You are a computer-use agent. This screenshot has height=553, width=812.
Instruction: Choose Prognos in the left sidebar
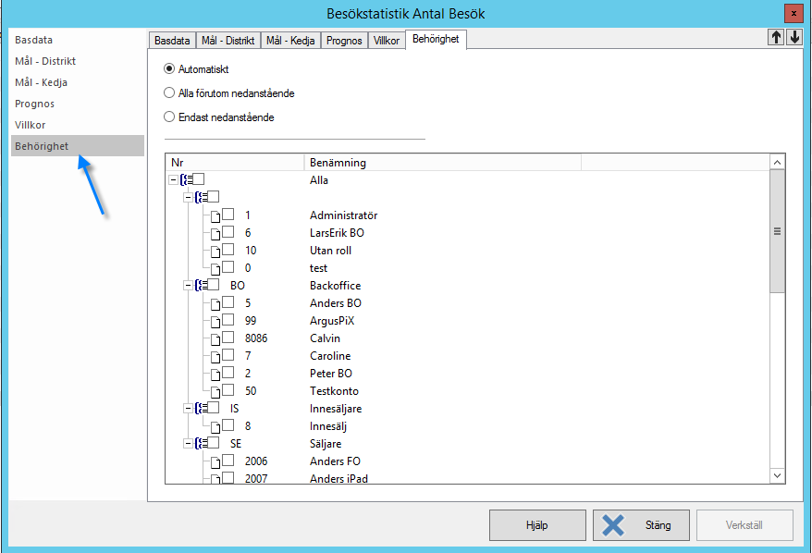pyautogui.click(x=78, y=104)
